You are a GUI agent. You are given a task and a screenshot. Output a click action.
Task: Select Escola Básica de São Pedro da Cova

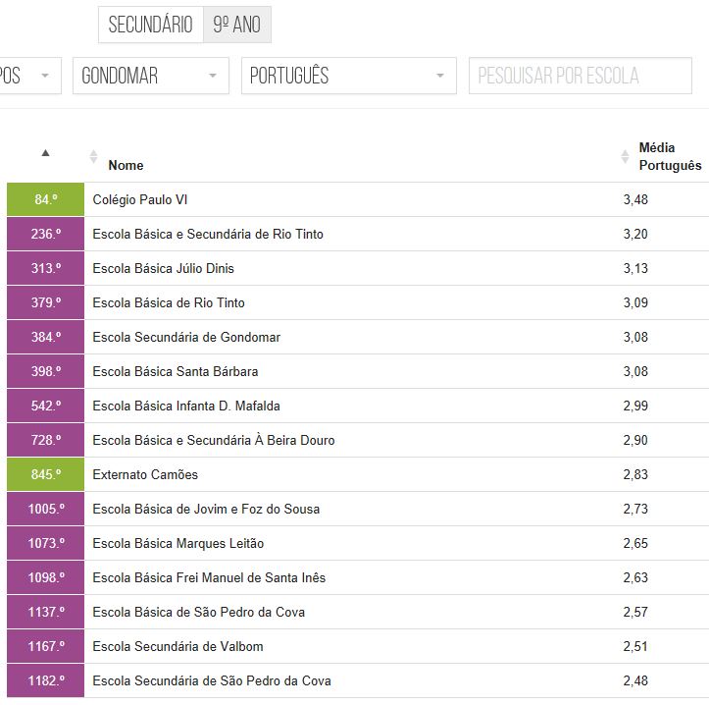point(358,612)
